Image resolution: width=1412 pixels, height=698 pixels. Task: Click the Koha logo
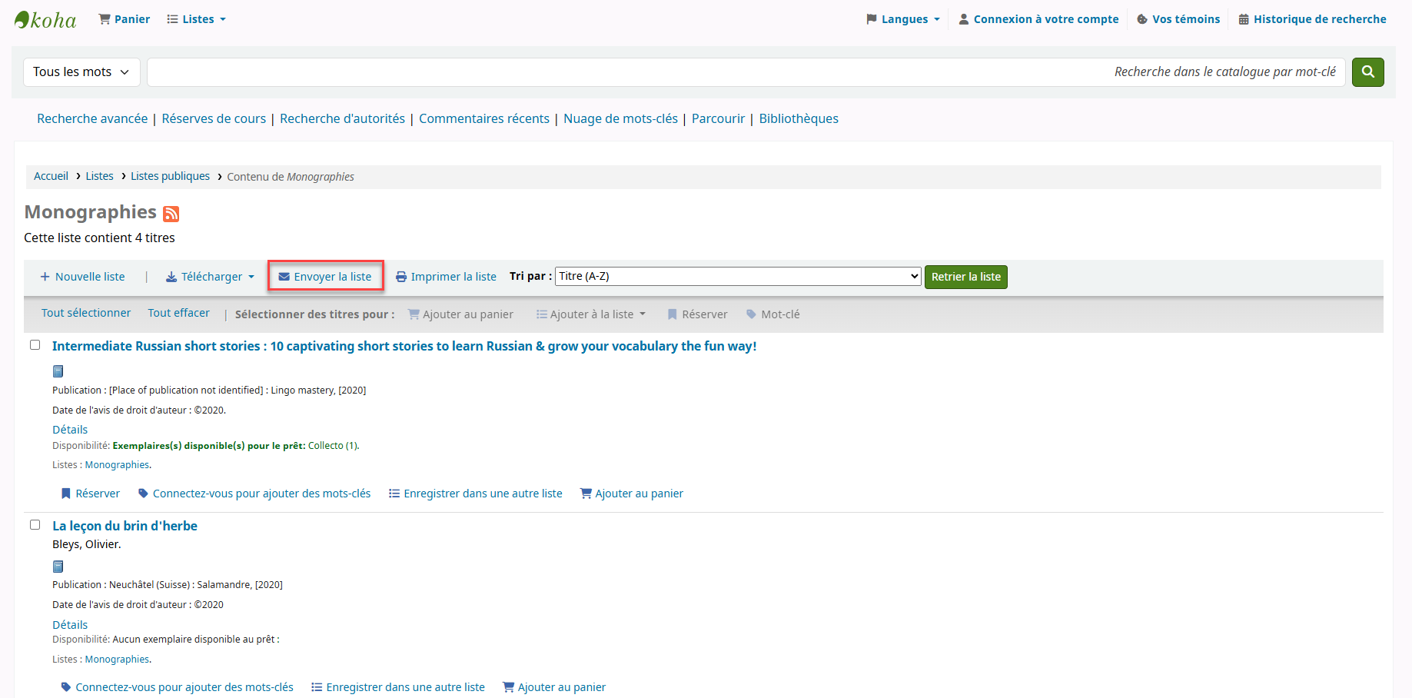45,20
